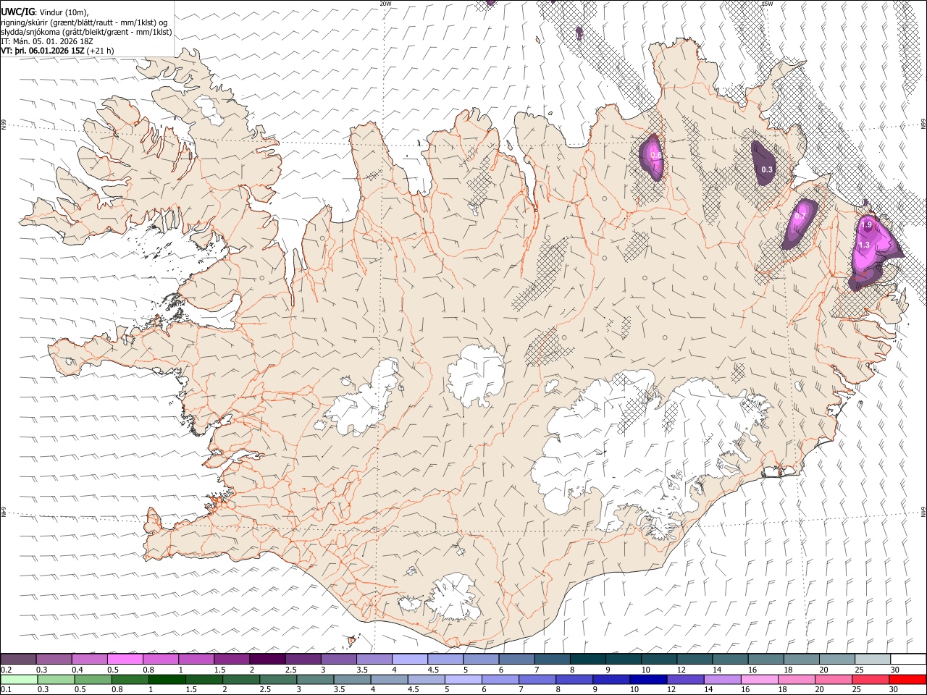Click the 18 number label under upper legend
This screenshot has height=695, width=927.
point(788,670)
